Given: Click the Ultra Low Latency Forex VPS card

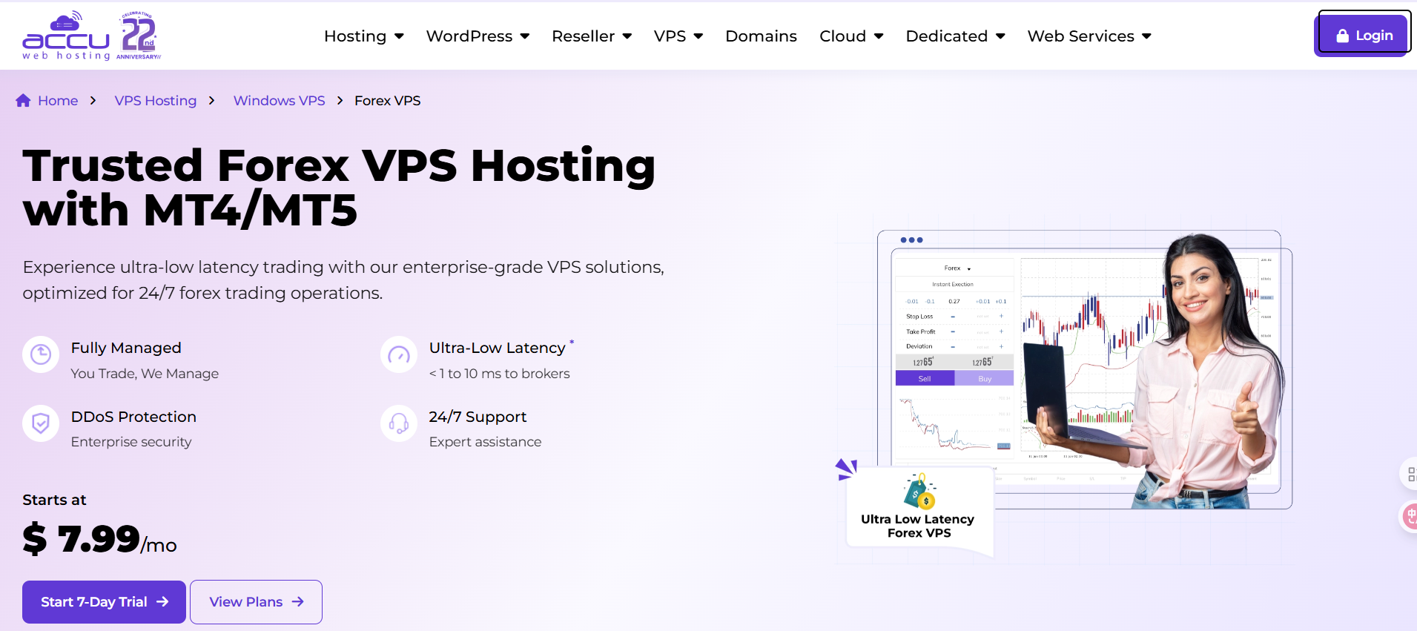Looking at the screenshot, I should [x=919, y=512].
